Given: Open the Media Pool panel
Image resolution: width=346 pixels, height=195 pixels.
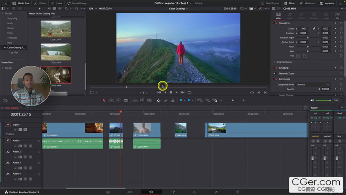Looking at the screenshot, I should tap(21, 3).
